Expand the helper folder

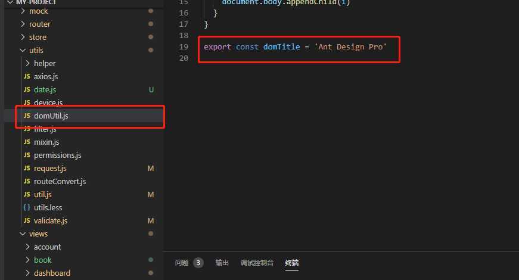tap(27, 63)
